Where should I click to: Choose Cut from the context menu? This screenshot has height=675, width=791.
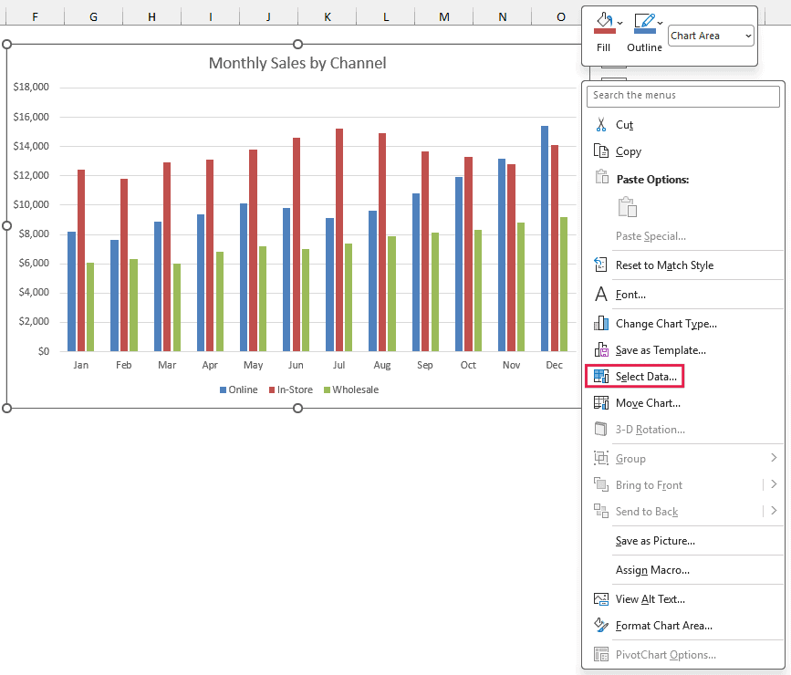click(624, 125)
